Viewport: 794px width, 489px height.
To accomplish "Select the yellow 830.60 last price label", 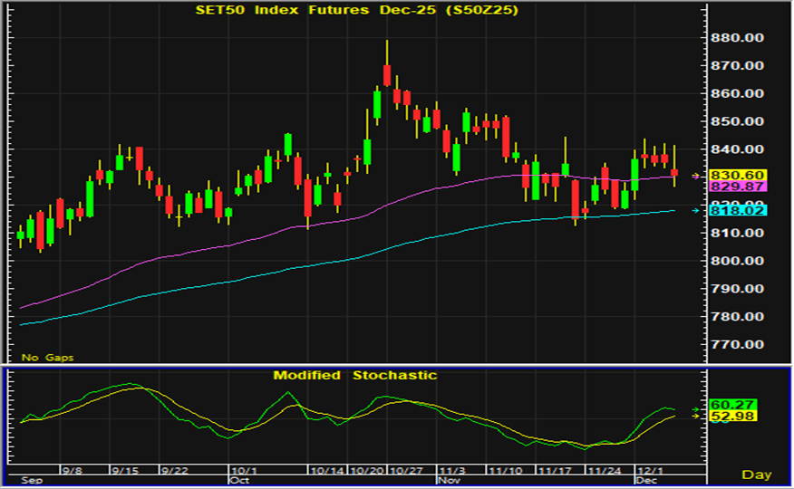I will pyautogui.click(x=740, y=175).
